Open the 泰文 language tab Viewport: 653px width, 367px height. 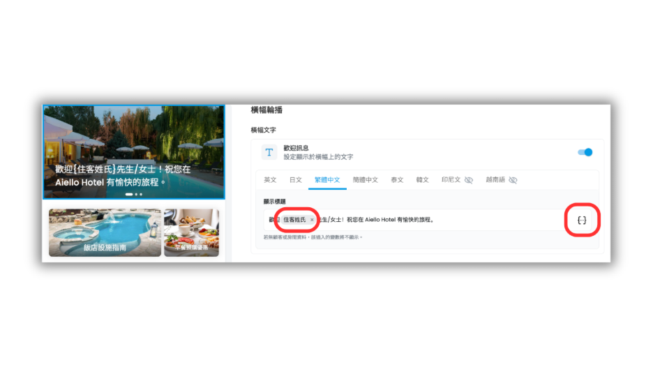pyautogui.click(x=397, y=180)
